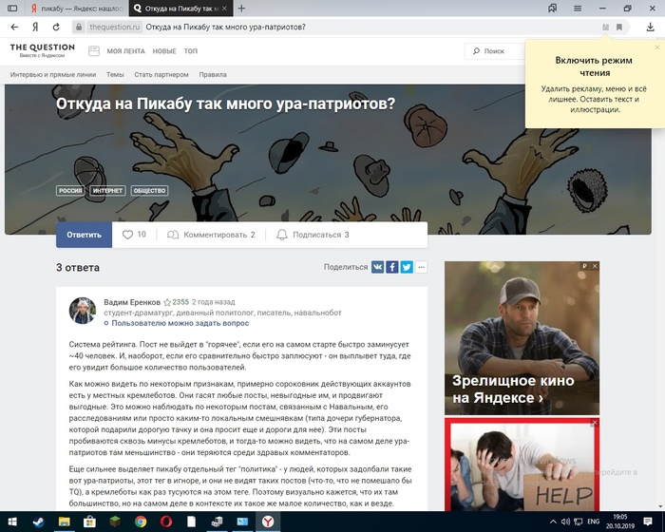Screen dimensions: 665x532
Task: Share the question on Twitter
Action: 407,267
